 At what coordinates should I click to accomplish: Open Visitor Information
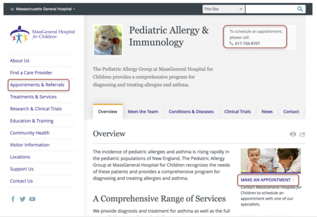pyautogui.click(x=30, y=145)
